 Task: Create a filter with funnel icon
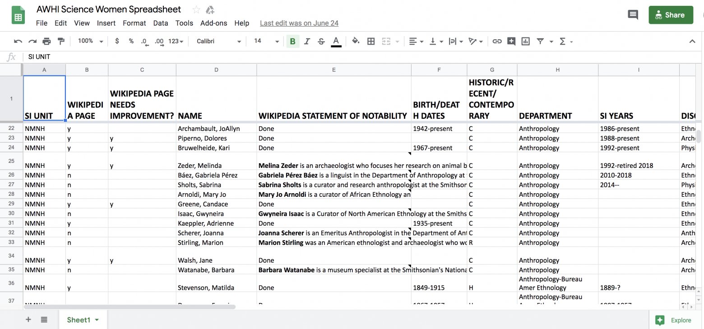point(540,41)
